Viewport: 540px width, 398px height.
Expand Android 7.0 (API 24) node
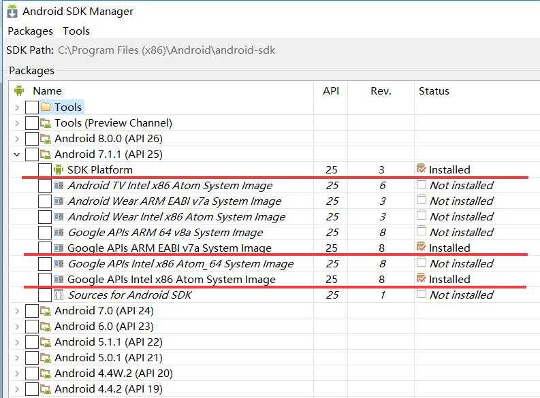tap(17, 311)
